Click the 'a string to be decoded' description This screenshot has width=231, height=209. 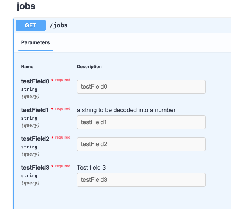click(x=126, y=110)
